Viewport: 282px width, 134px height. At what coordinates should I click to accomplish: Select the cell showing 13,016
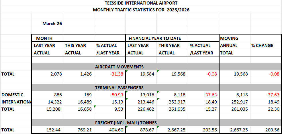pyautogui.click(x=141, y=95)
